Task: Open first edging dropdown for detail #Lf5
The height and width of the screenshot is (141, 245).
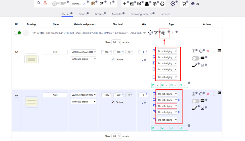Action: tap(167, 51)
